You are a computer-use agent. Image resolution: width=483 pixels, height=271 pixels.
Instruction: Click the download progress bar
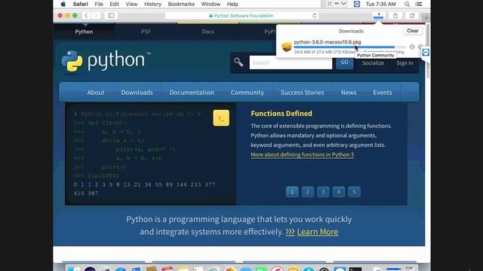point(349,47)
